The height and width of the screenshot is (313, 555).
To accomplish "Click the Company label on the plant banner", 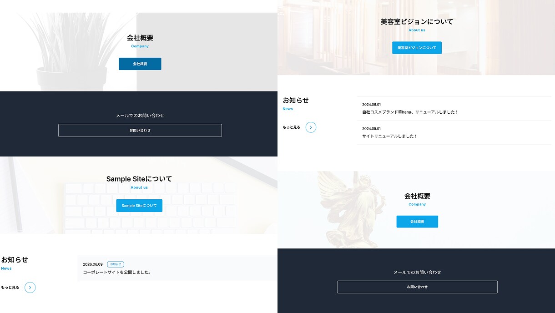I will [140, 46].
